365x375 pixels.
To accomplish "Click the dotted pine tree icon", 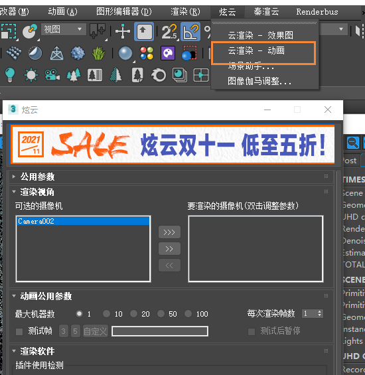I will (x=115, y=75).
